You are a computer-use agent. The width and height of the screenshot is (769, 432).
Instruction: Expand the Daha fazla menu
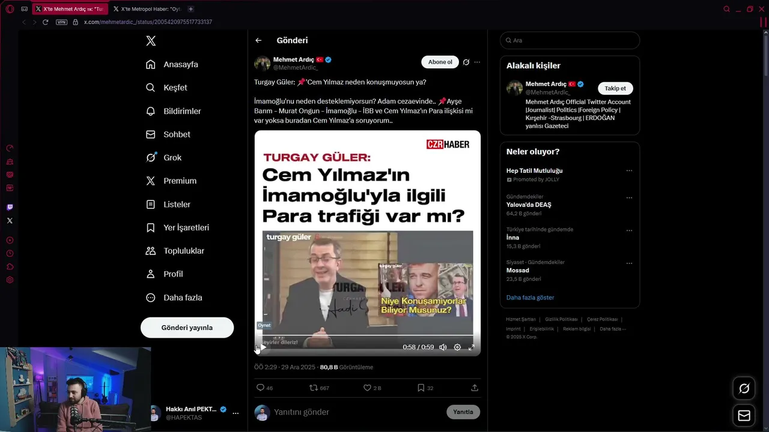pyautogui.click(x=174, y=298)
